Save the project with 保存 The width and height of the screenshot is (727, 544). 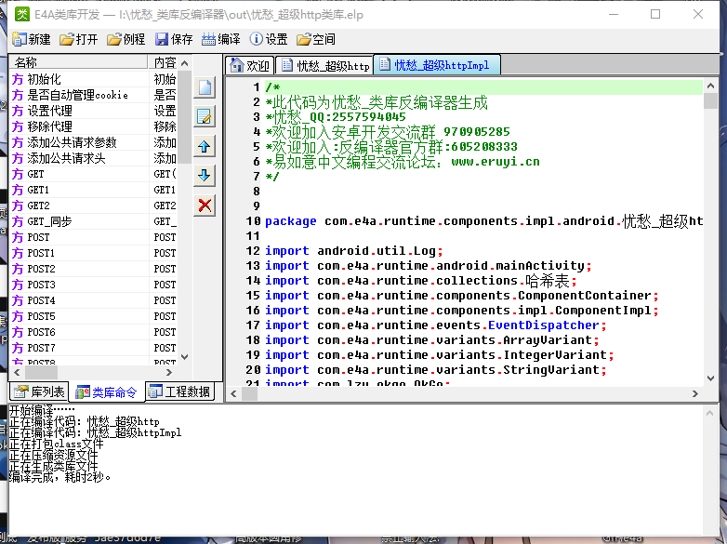pyautogui.click(x=174, y=39)
